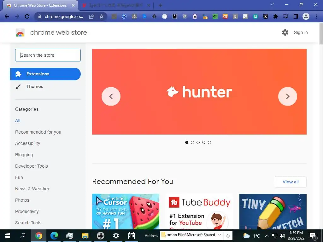Select the News & Weather category
Viewport: 323px width, 242px height.
coord(32,189)
